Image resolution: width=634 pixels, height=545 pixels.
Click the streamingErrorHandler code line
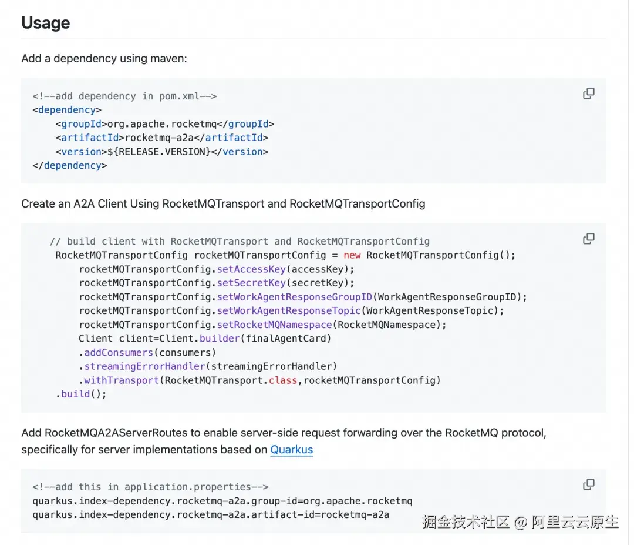pyautogui.click(x=208, y=366)
